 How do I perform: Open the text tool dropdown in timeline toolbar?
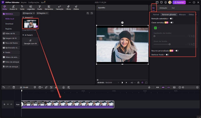pyautogui.click(x=40, y=87)
